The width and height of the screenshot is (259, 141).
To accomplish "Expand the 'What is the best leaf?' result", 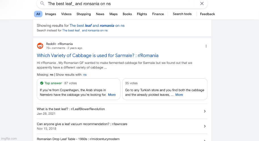I will tap(205, 111).
